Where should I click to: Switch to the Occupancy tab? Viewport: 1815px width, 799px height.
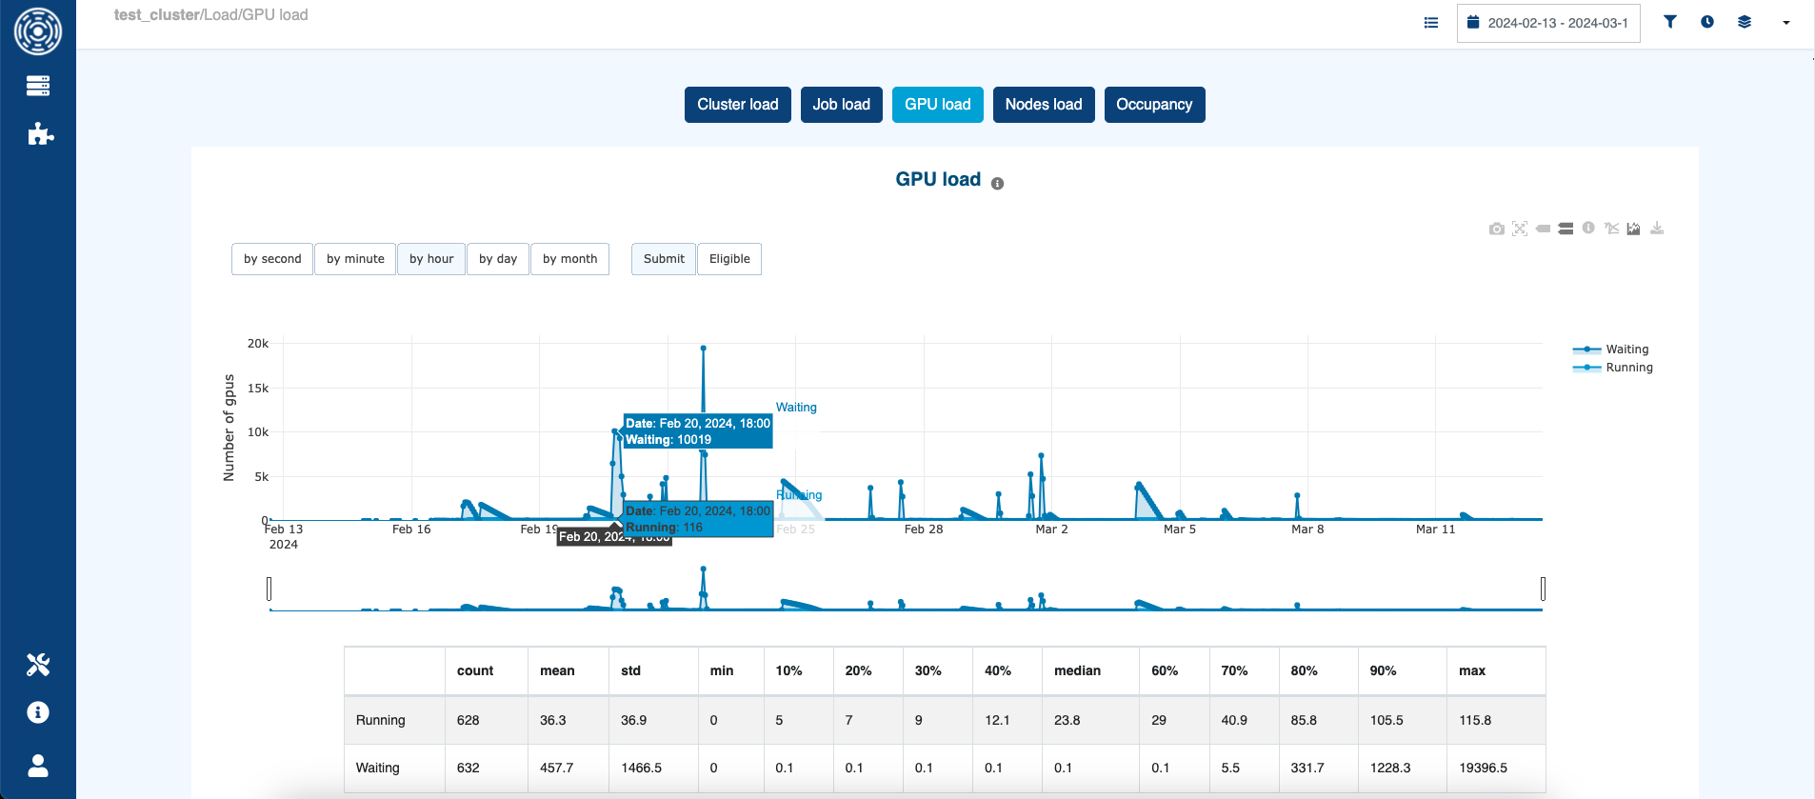pos(1154,105)
